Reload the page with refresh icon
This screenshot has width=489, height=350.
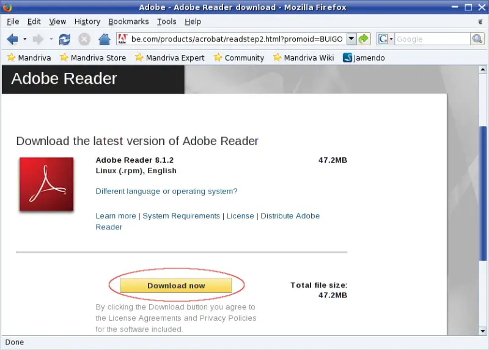click(64, 39)
